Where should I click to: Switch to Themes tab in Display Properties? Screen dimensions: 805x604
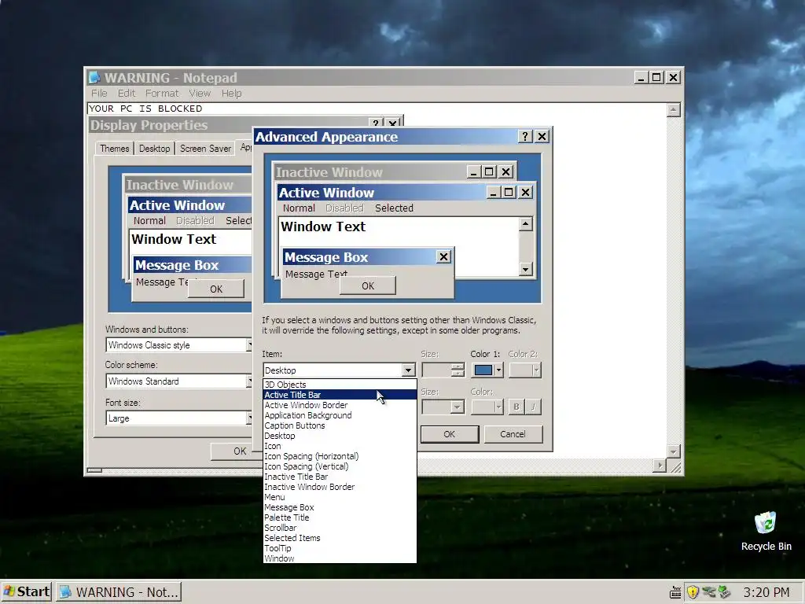pyautogui.click(x=115, y=149)
